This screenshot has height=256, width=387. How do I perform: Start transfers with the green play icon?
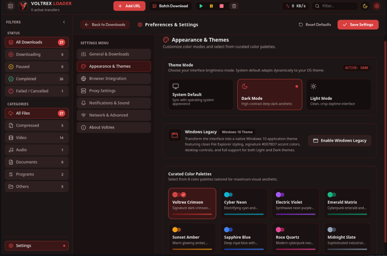(x=201, y=6)
